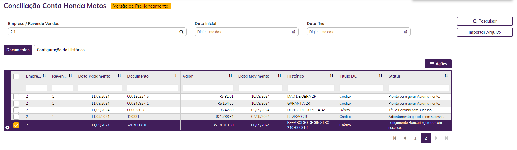This screenshot has height=150, width=517.
Task: Open the Data final calendar picker
Action: point(406,32)
